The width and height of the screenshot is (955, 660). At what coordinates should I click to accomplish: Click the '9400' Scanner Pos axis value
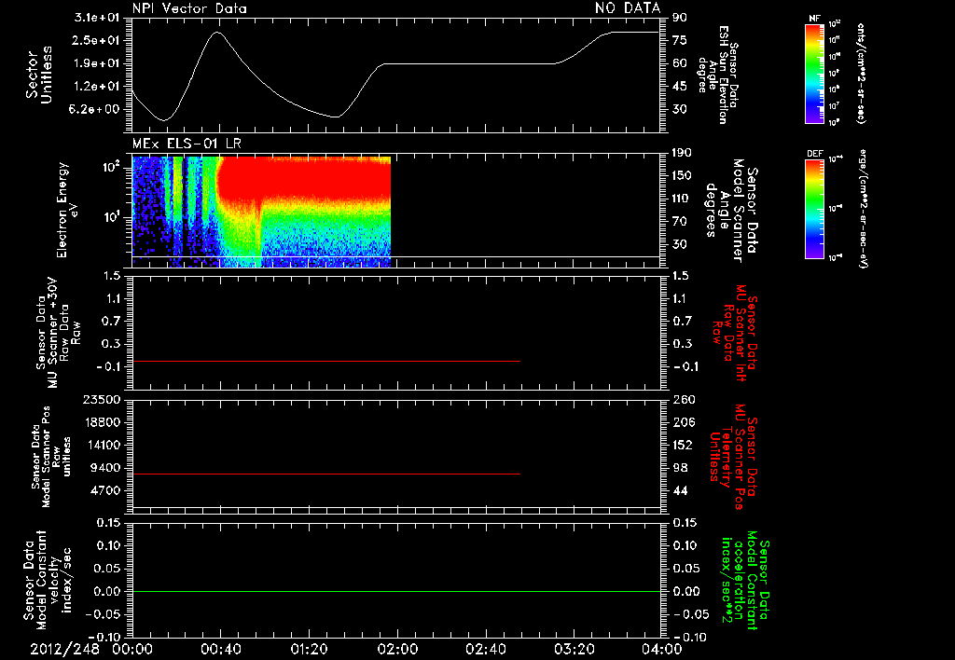[x=105, y=468]
